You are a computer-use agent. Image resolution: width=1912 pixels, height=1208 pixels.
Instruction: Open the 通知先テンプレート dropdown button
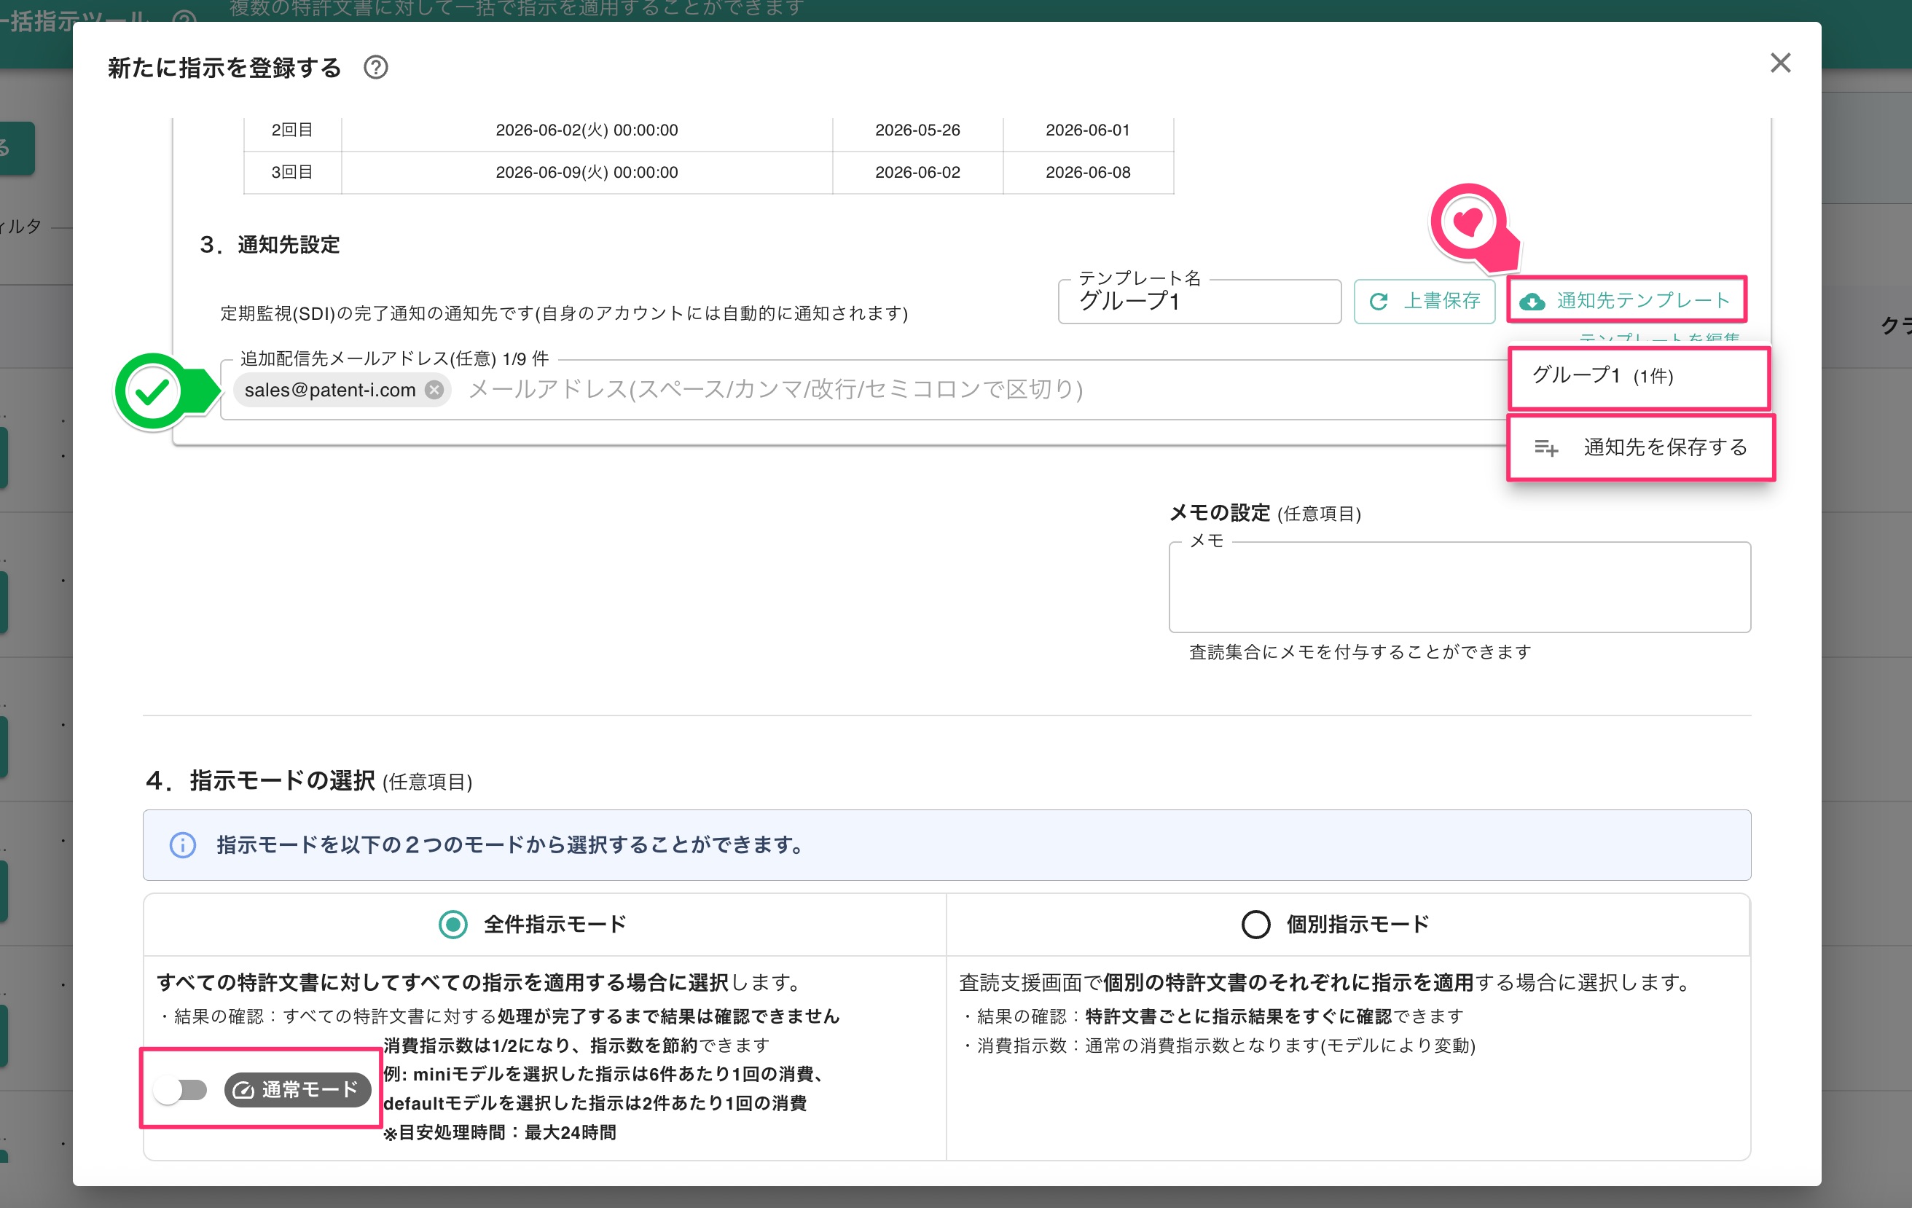coord(1626,300)
